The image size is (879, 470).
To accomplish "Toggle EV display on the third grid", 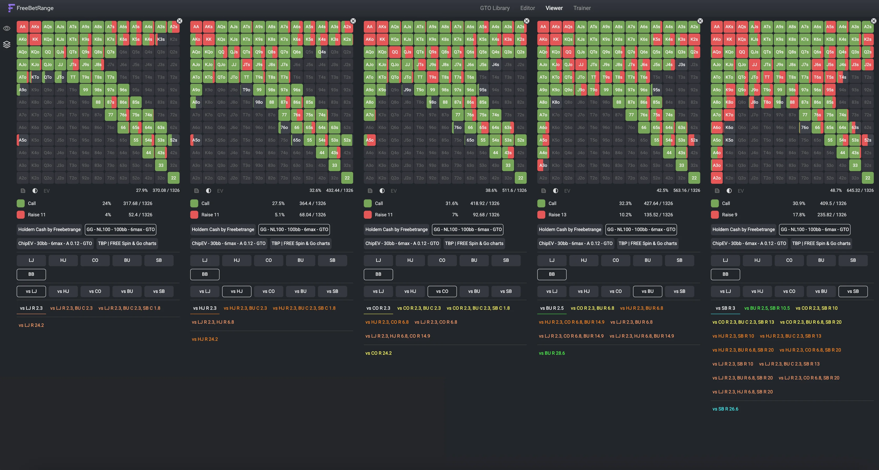I will (394, 191).
